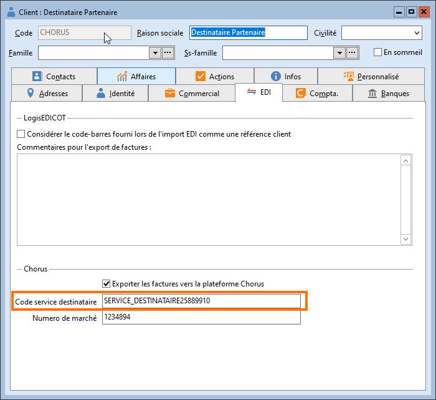Open the Banques tab
This screenshot has height=400, width=436.
pos(389,94)
